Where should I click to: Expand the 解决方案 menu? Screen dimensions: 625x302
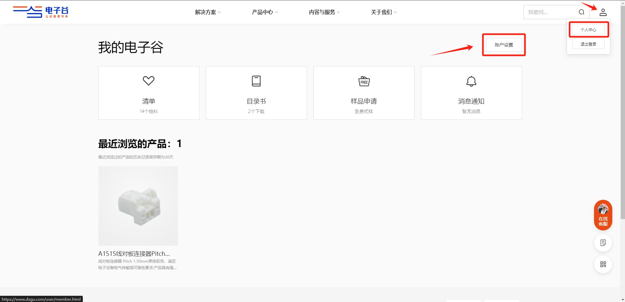[x=208, y=12]
